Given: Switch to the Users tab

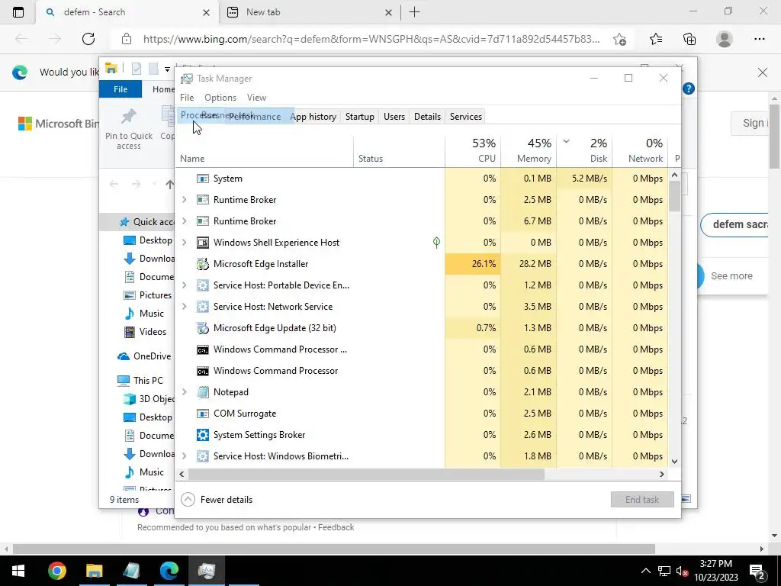Looking at the screenshot, I should [x=394, y=117].
